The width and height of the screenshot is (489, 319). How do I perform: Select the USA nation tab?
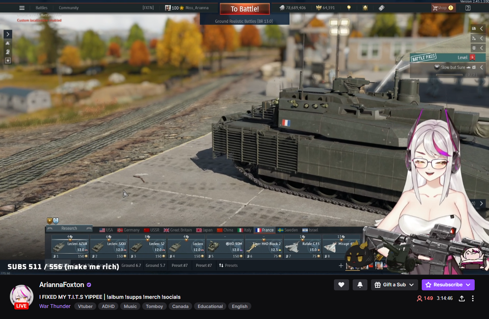pyautogui.click(x=106, y=230)
